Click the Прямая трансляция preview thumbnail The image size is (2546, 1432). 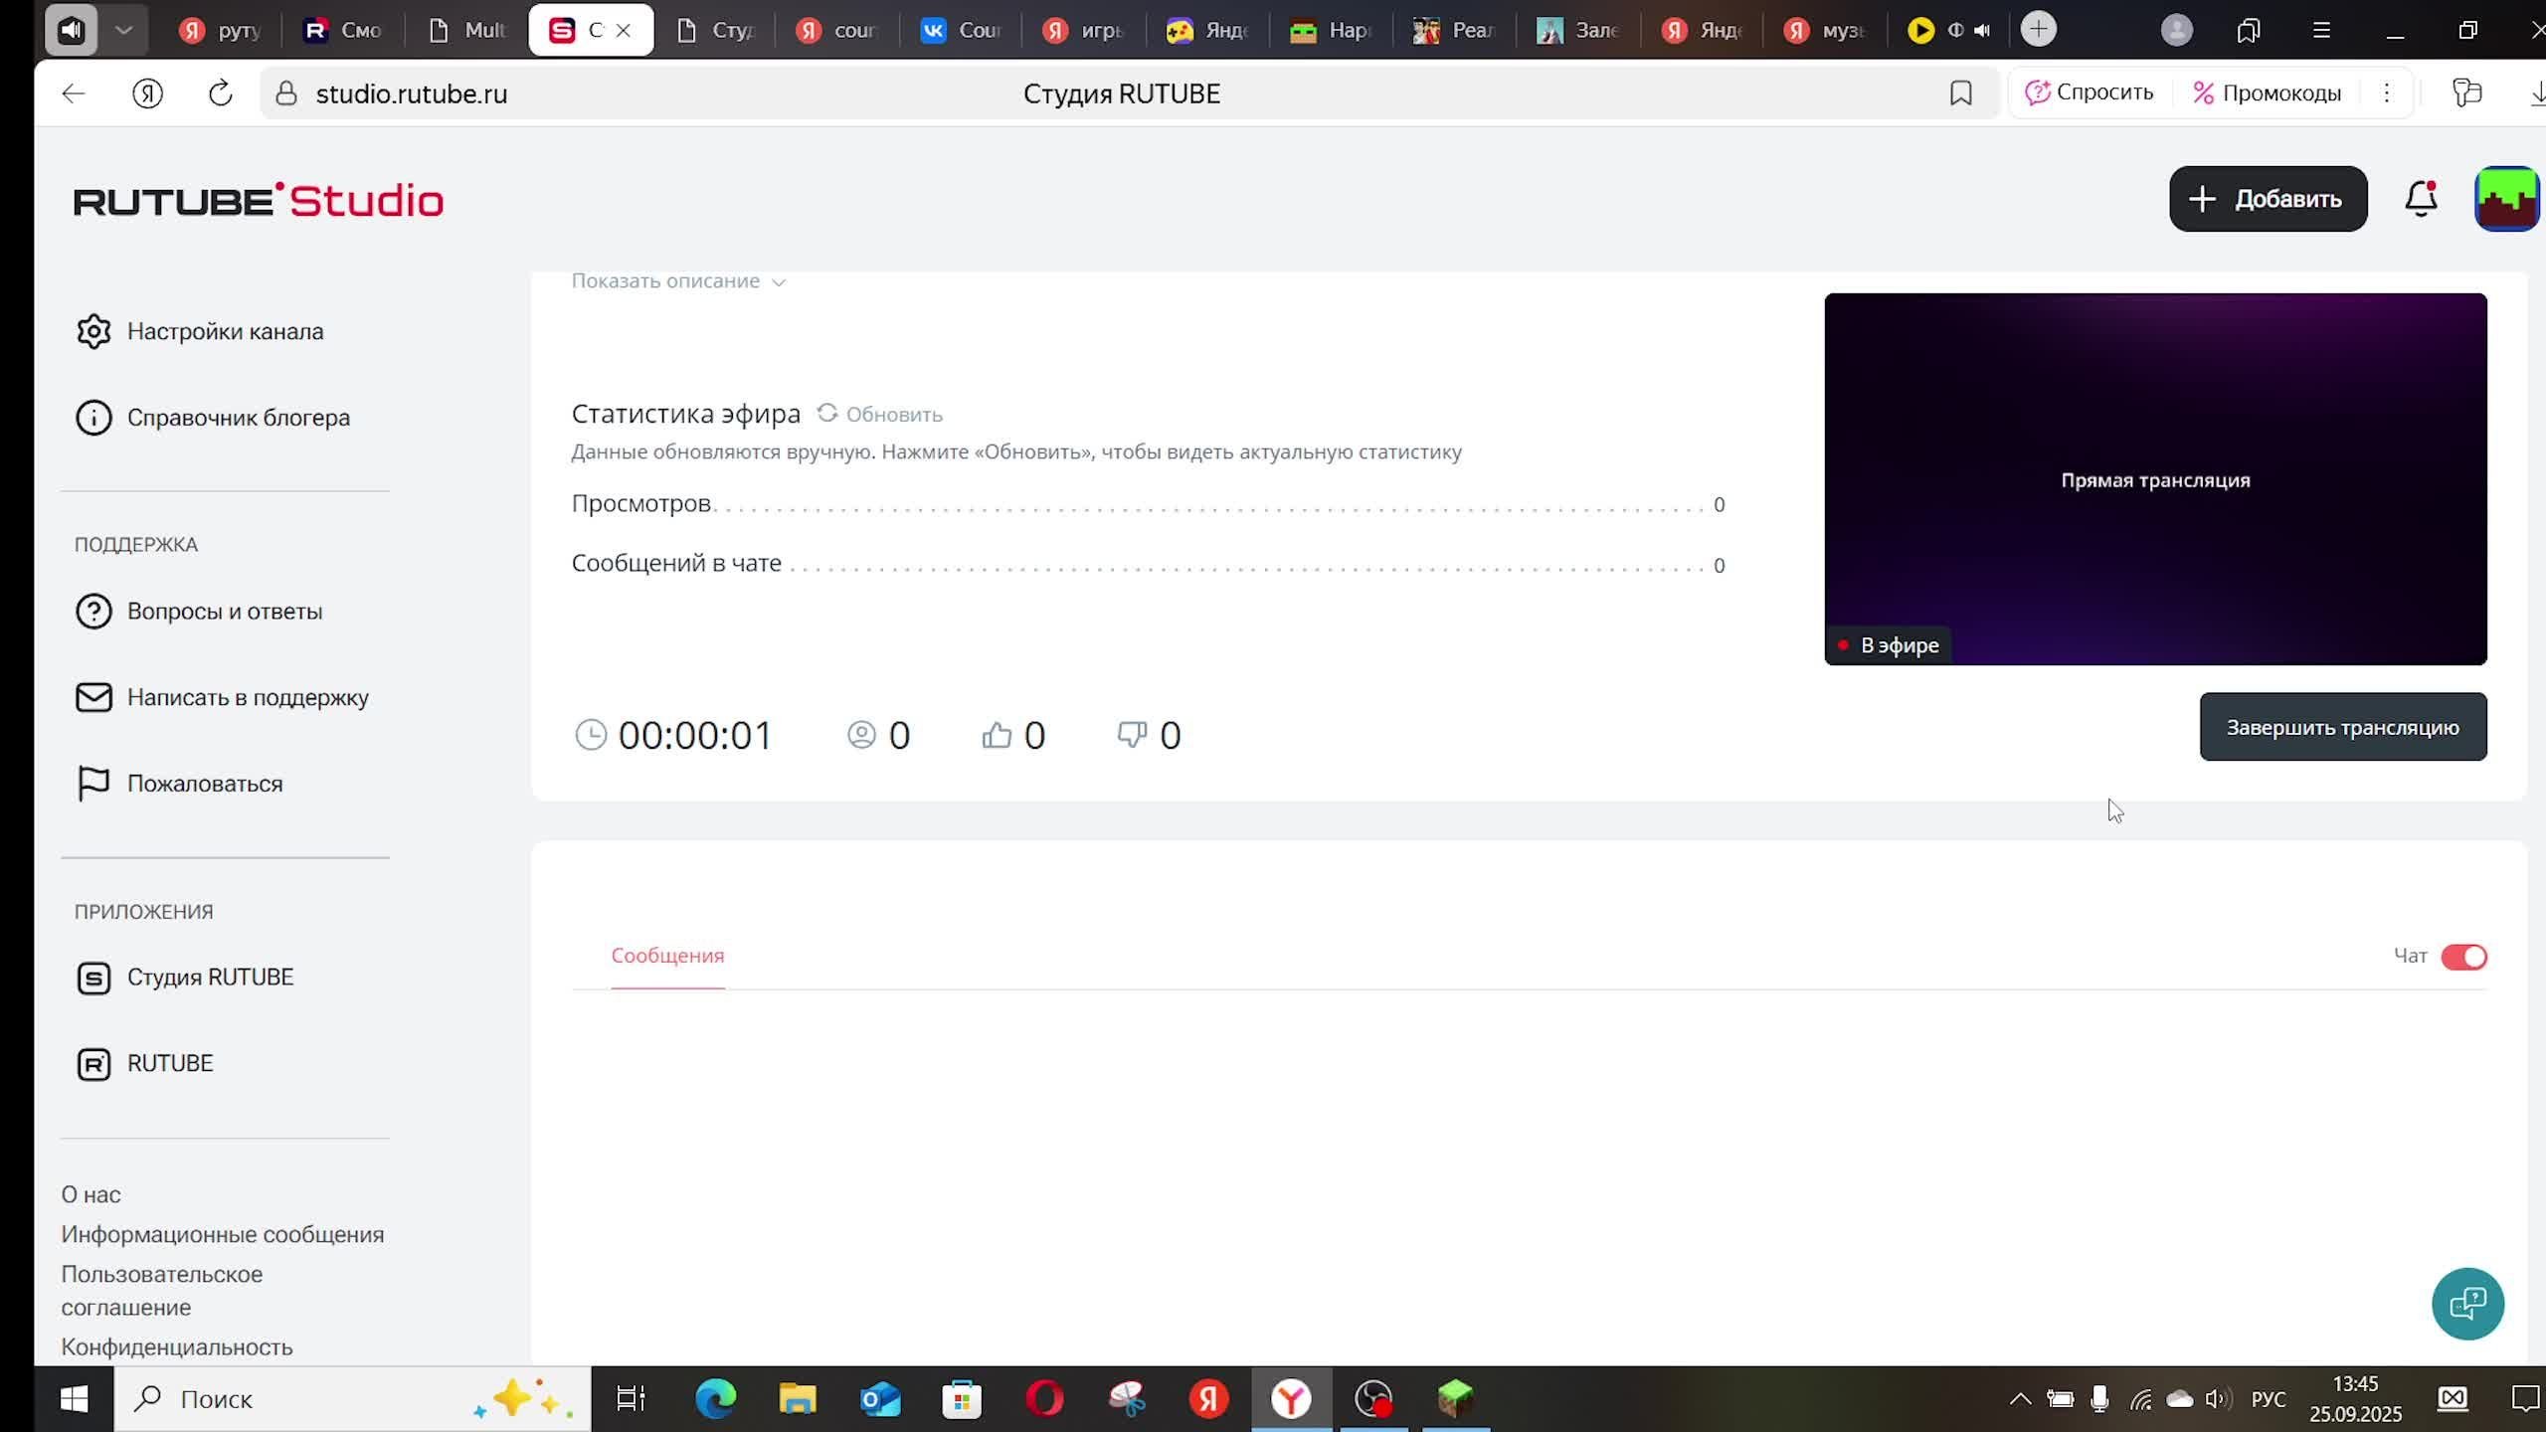click(x=2155, y=479)
